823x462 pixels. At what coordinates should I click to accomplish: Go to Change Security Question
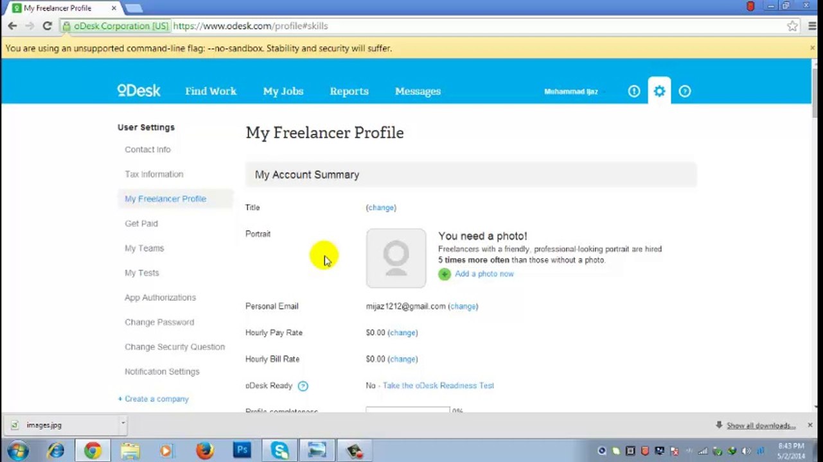point(175,347)
